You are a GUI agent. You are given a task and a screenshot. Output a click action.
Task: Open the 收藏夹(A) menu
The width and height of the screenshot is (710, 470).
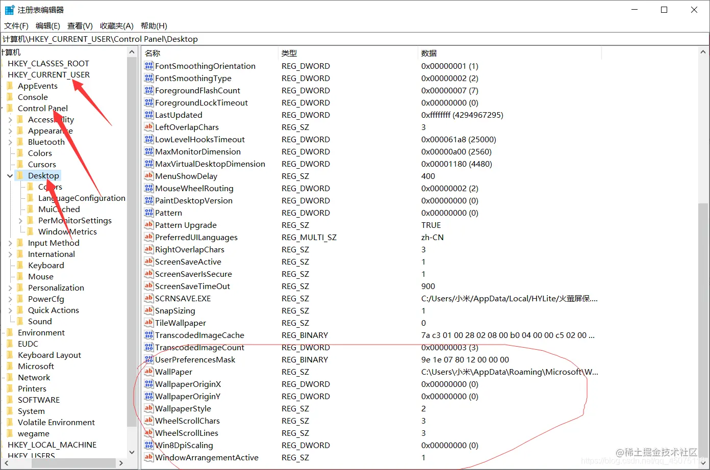[117, 26]
